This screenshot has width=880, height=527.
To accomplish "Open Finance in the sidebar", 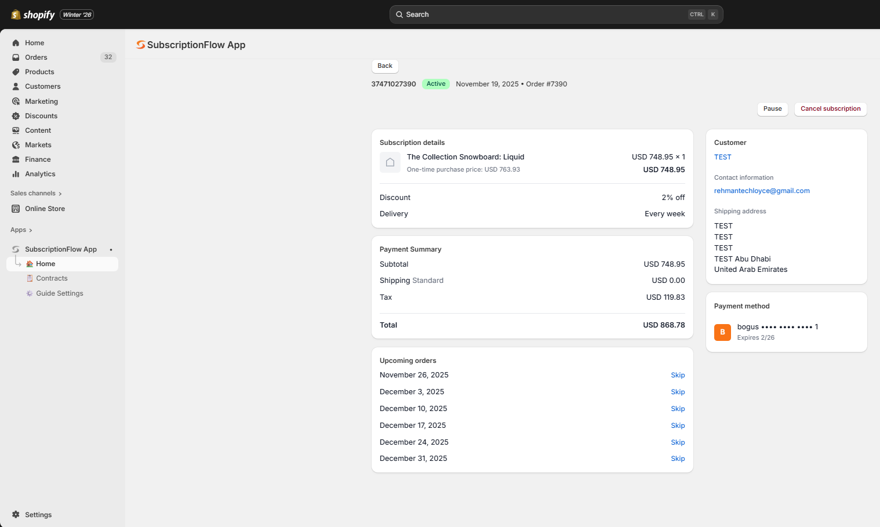I will 63,159.
